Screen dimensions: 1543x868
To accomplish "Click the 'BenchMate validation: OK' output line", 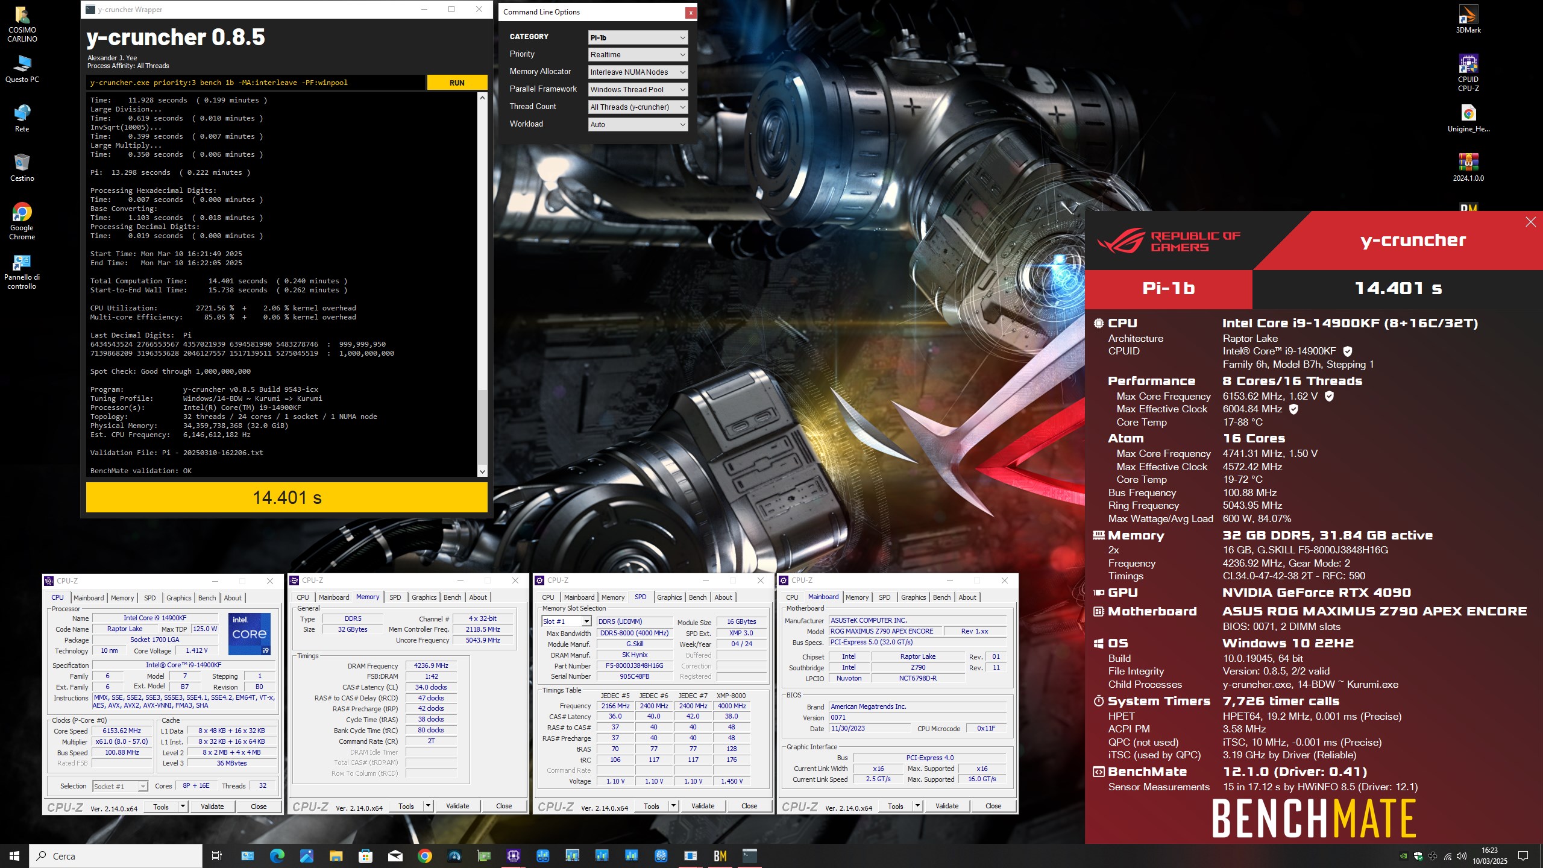I will [x=141, y=471].
